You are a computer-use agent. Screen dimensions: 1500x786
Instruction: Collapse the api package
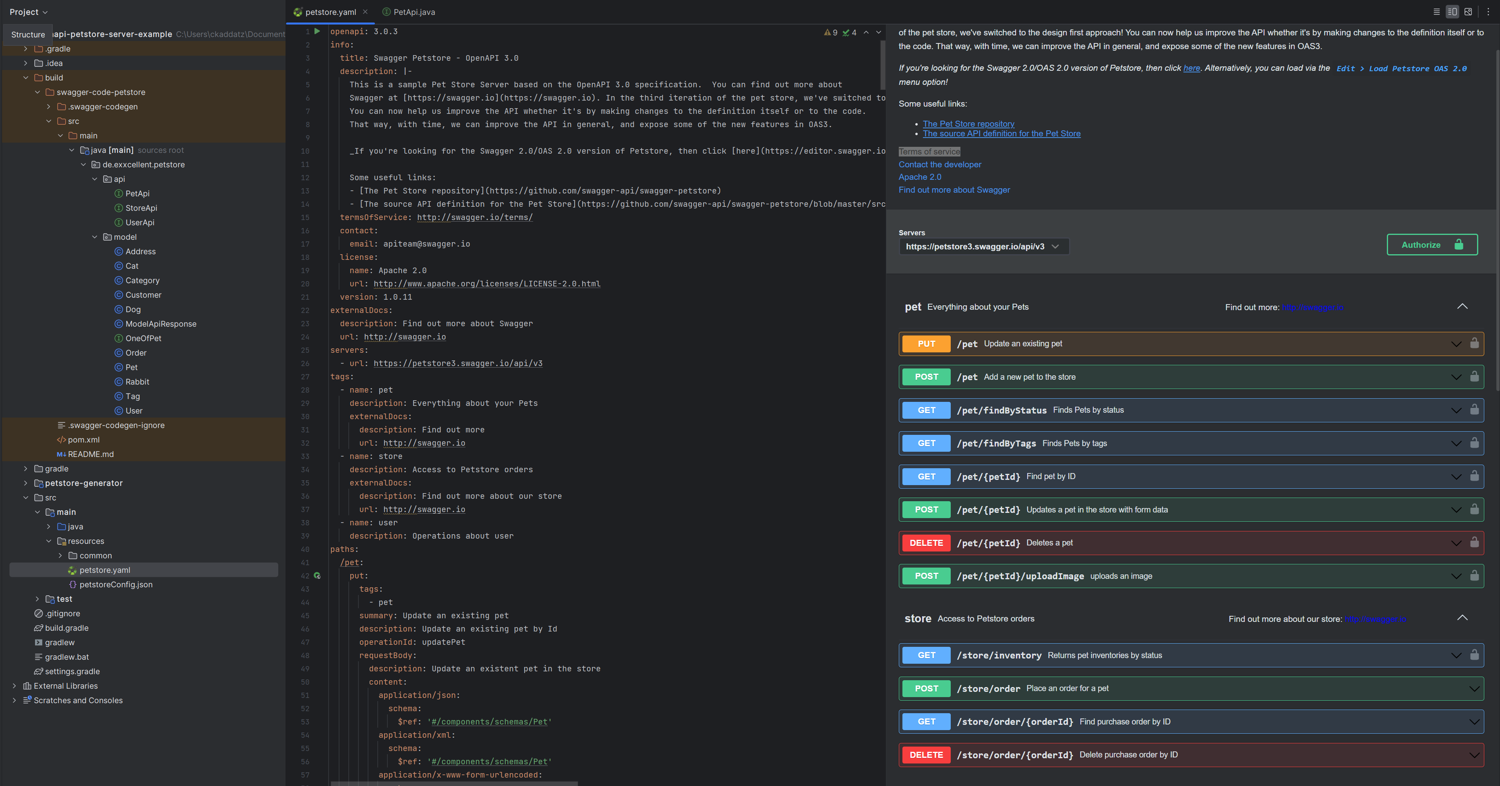pos(95,179)
